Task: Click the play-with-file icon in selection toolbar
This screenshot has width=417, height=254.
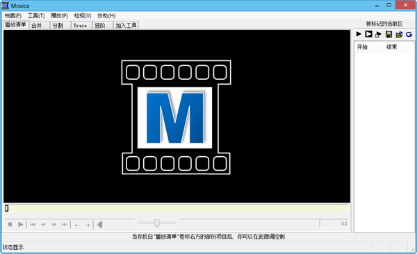Action: pyautogui.click(x=379, y=34)
